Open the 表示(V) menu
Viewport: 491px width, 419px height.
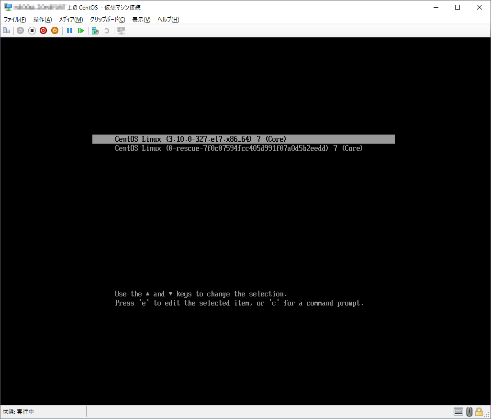pos(141,20)
